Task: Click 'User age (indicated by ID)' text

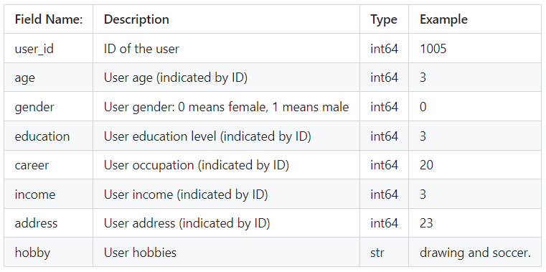Action: [176, 78]
